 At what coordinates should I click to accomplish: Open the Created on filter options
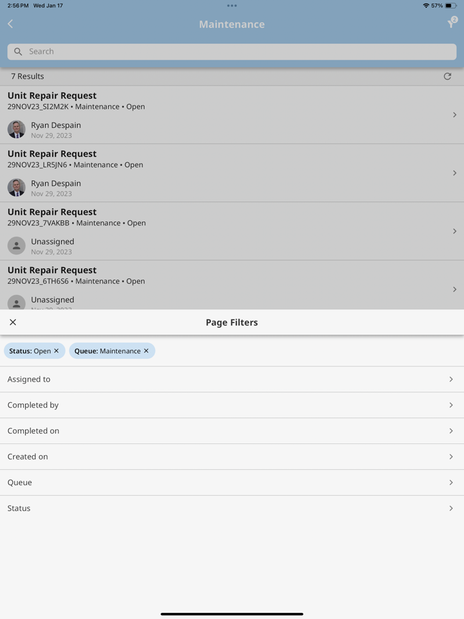[x=232, y=457]
